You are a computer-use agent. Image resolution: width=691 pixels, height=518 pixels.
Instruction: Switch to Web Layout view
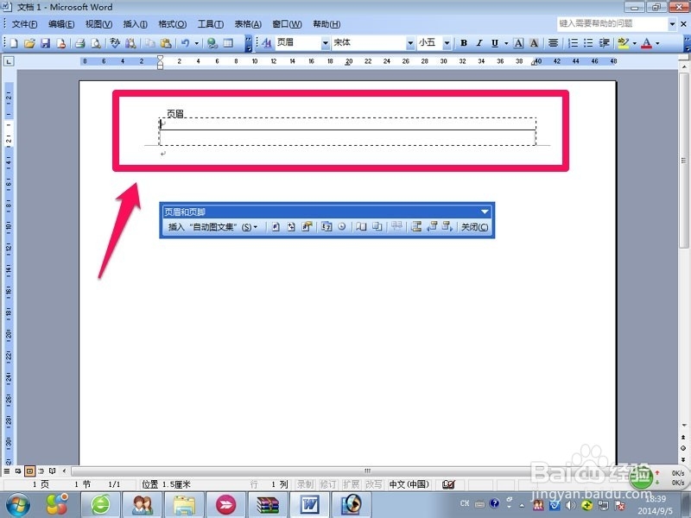coord(18,471)
